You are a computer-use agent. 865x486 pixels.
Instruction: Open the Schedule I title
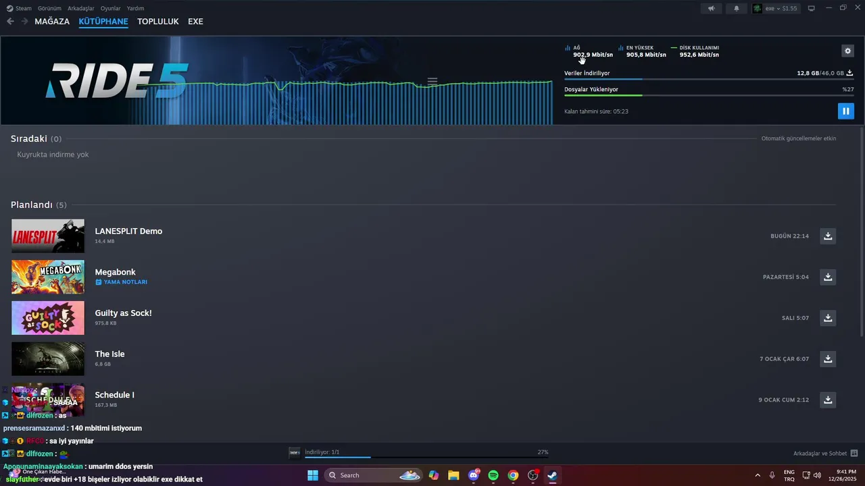114,395
